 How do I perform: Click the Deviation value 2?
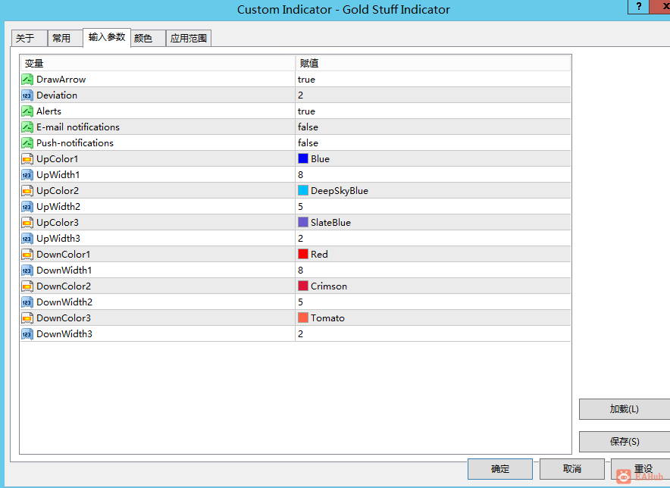click(300, 95)
